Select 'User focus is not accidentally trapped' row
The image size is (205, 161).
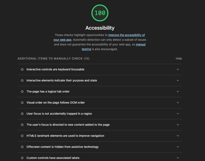coord(59,114)
